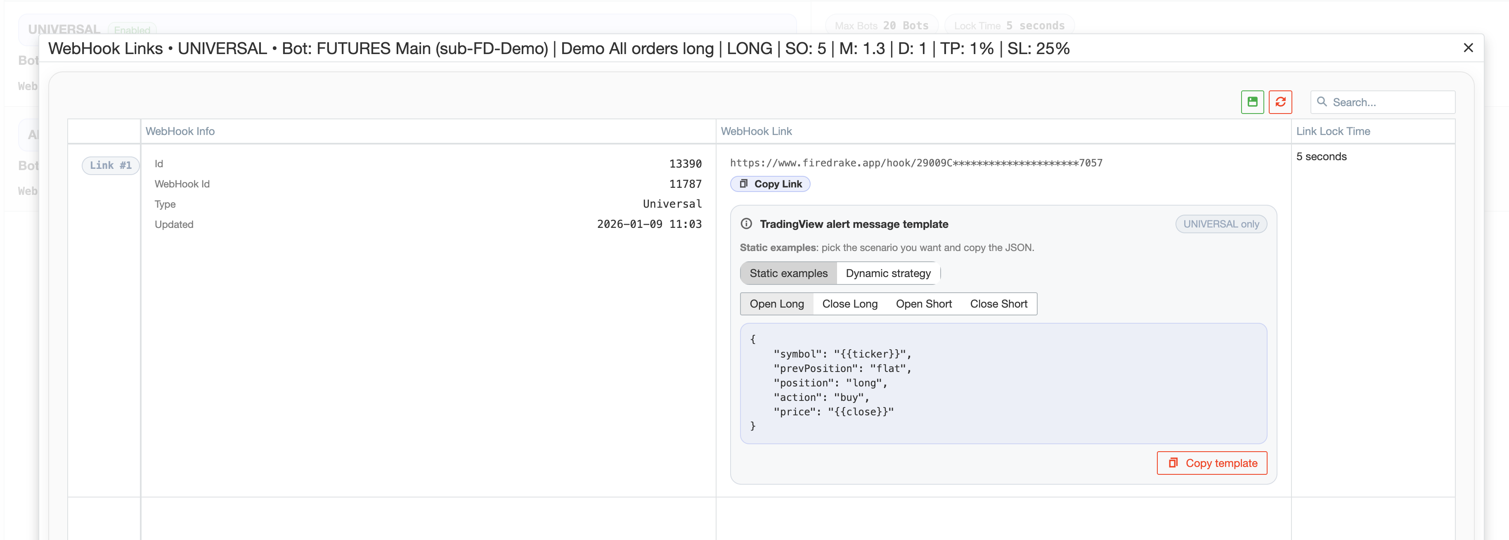Viewport: 1509px width, 540px height.
Task: Click the magnifier icon in the search box
Action: 1323,102
